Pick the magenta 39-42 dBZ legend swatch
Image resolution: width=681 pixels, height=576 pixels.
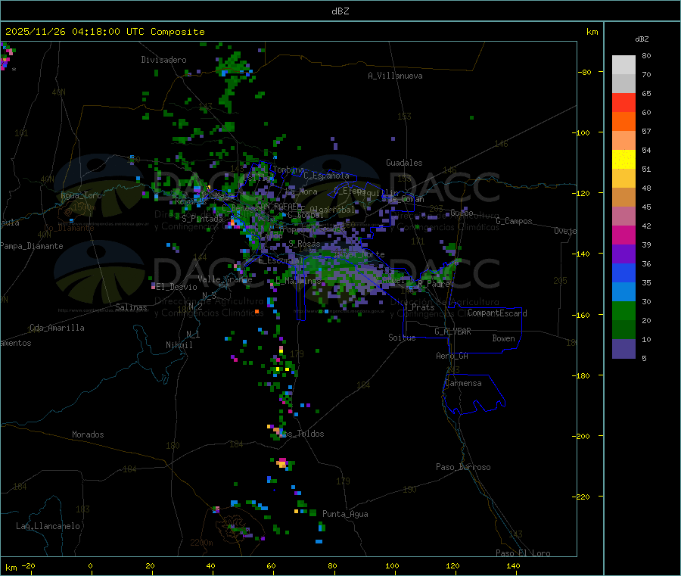point(623,235)
